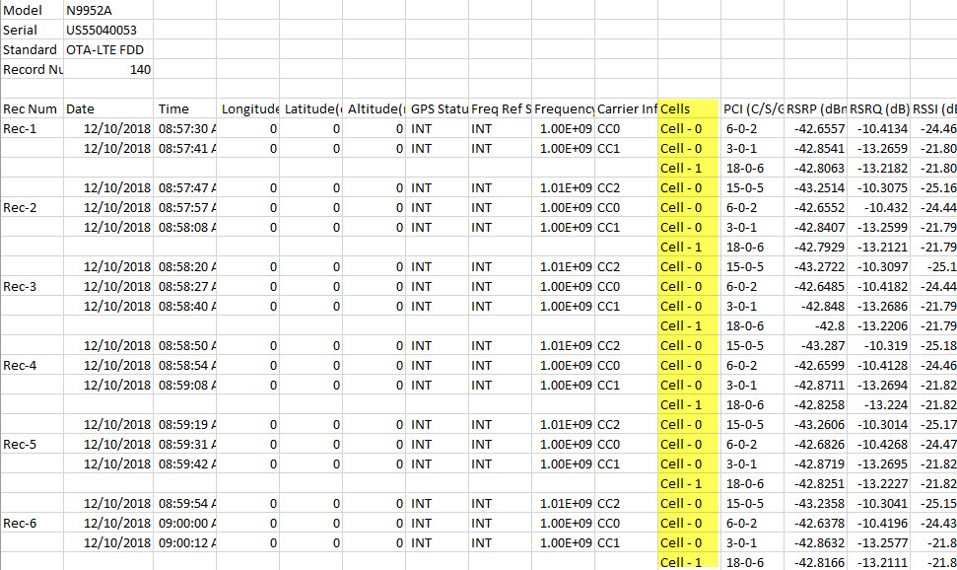Screen dimensions: 957x570
Task: Click the Rec-5 row label
Action: (32, 444)
